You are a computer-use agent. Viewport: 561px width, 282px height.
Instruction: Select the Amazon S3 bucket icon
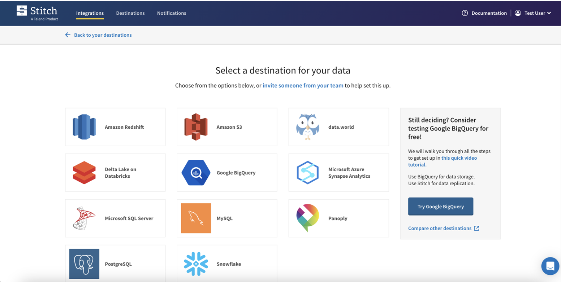[x=196, y=127]
